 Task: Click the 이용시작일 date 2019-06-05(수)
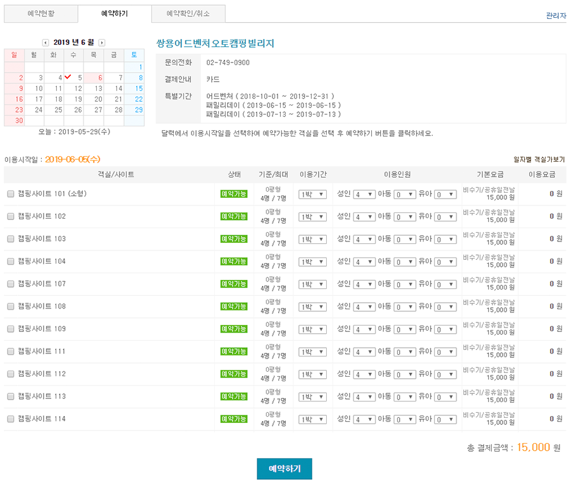(x=73, y=159)
